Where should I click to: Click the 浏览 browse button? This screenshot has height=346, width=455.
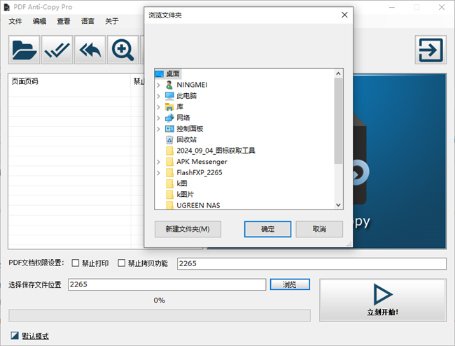tap(290, 284)
